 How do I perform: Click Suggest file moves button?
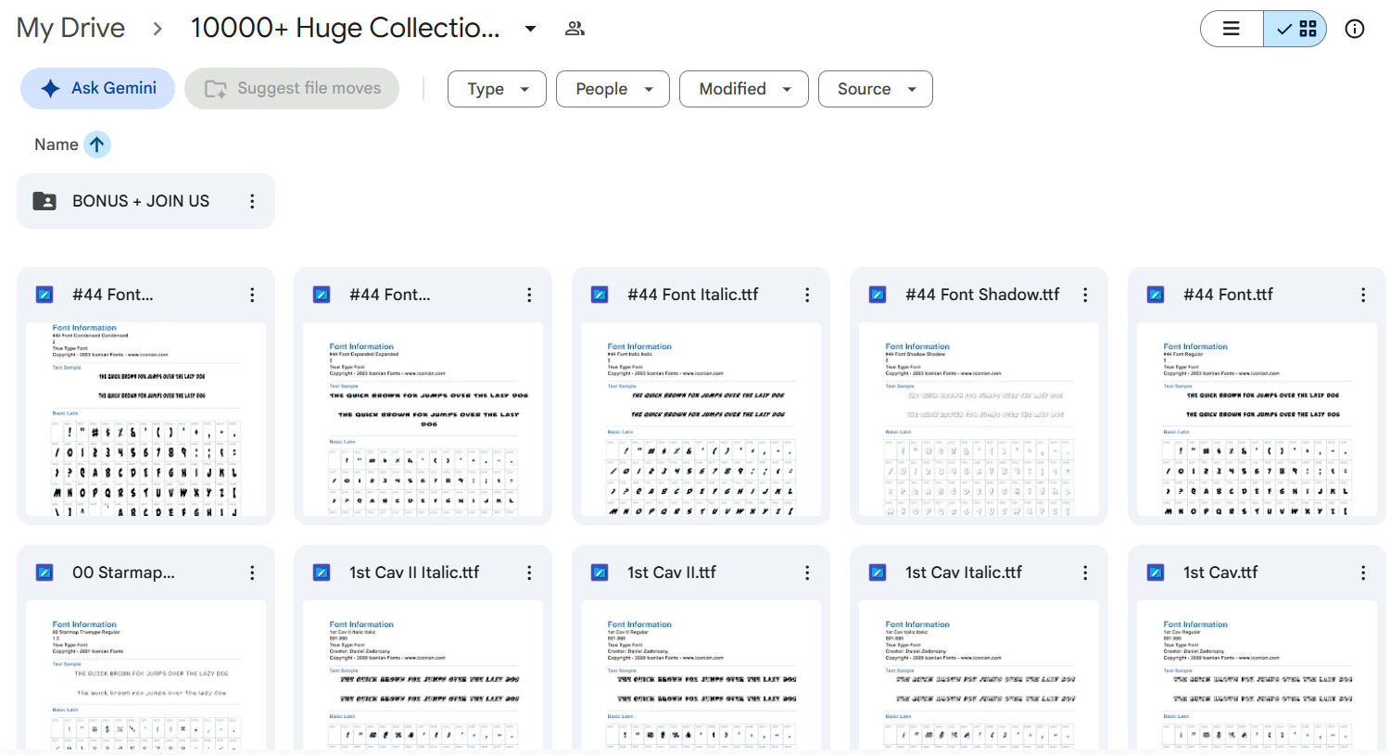pyautogui.click(x=292, y=88)
